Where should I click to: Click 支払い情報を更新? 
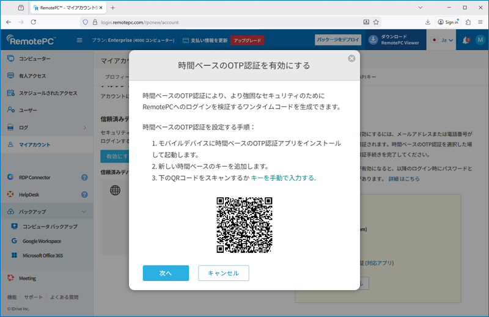coord(205,40)
